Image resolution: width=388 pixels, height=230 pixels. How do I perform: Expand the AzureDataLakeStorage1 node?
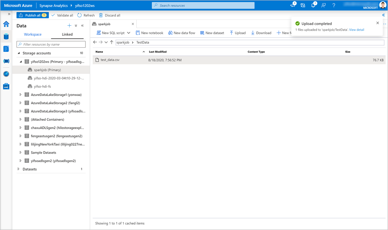[x=21, y=95]
